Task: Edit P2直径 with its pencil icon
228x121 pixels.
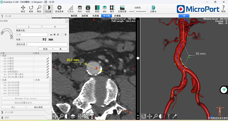Action: (x=48, y=59)
